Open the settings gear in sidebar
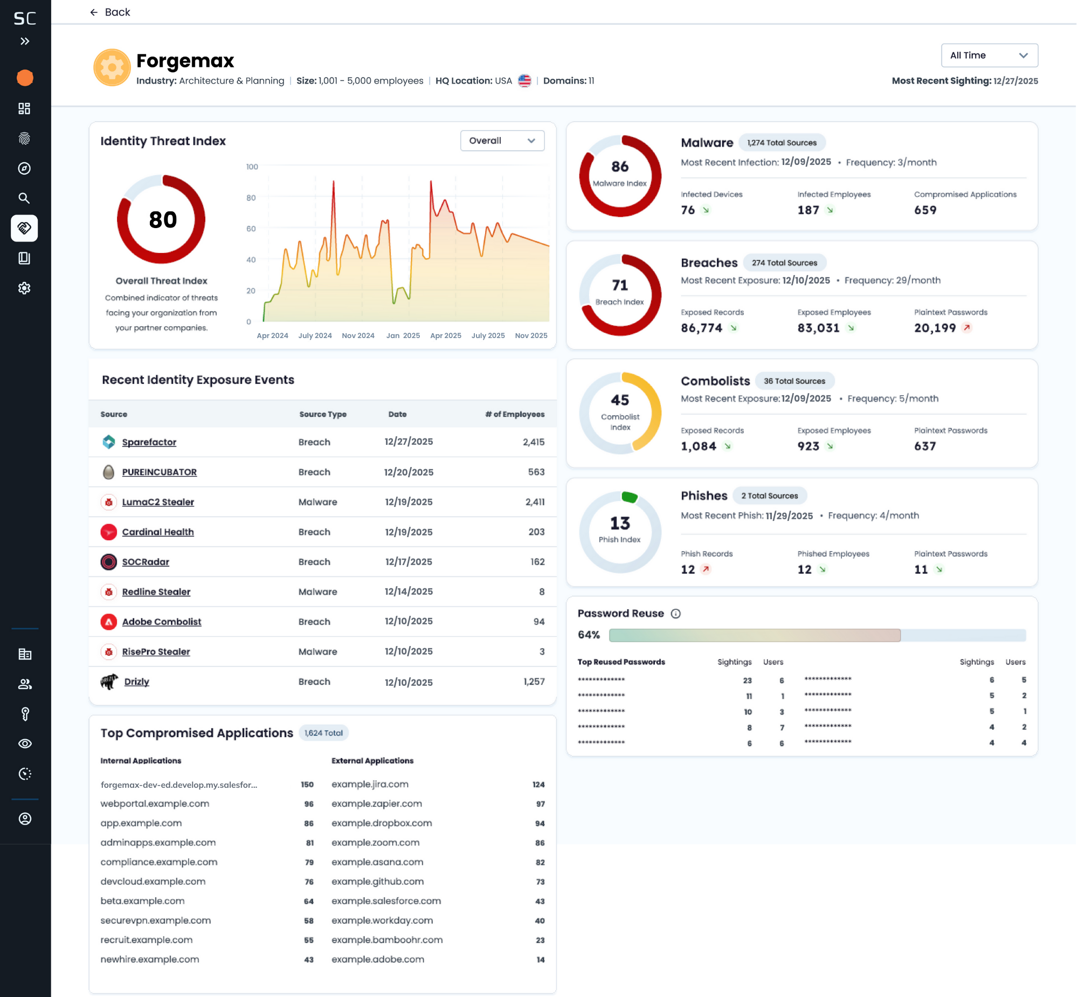This screenshot has width=1078, height=997. point(24,288)
